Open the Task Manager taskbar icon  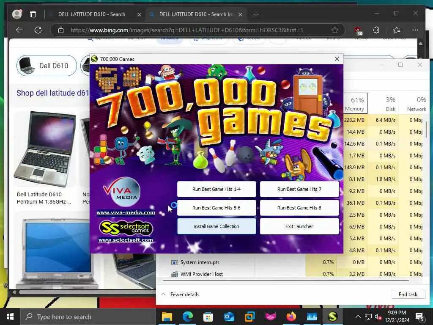point(312,317)
